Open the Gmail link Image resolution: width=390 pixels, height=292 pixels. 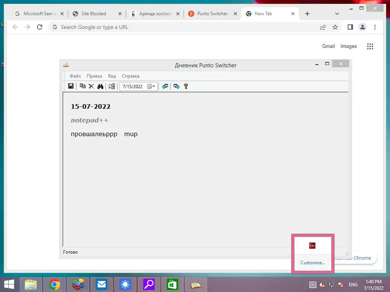(x=328, y=46)
